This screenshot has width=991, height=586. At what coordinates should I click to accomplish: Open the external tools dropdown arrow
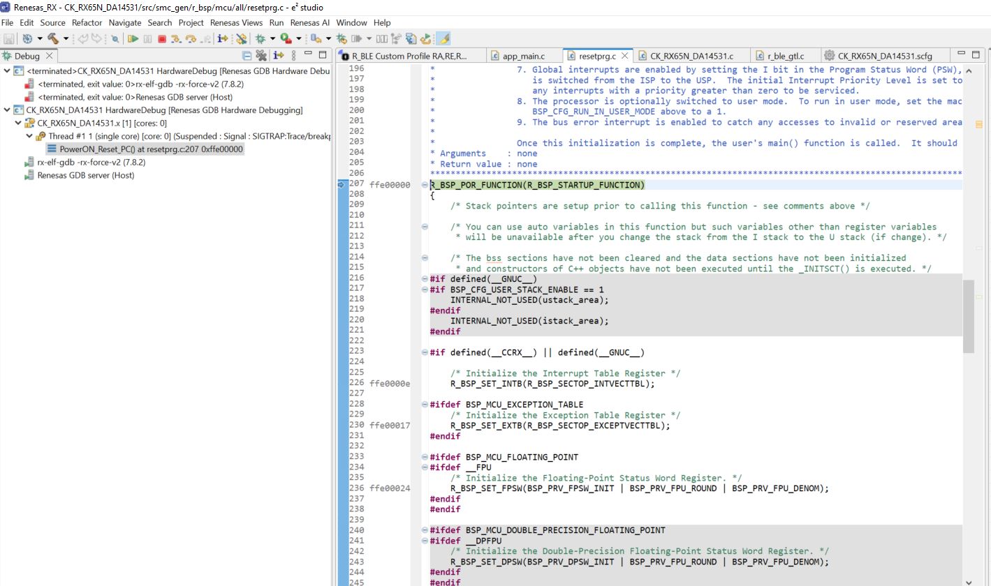pos(298,39)
